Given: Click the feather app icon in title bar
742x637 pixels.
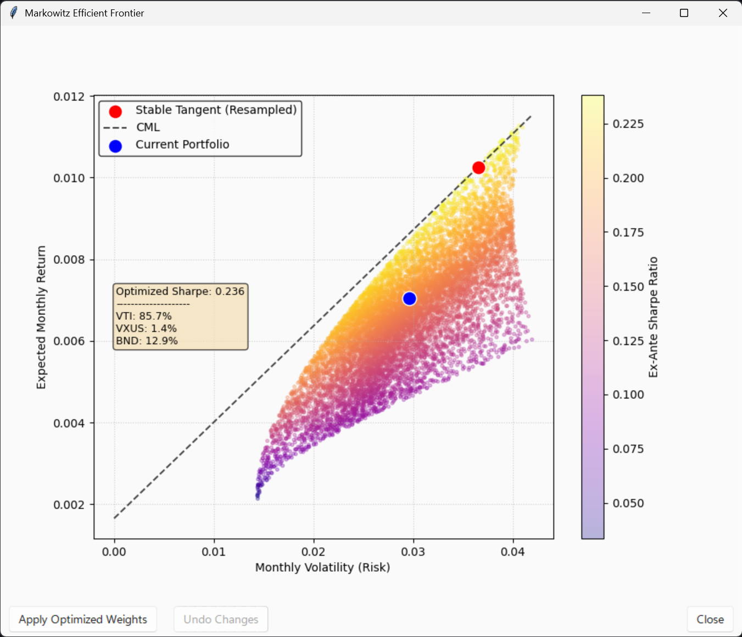Looking at the screenshot, I should [x=13, y=13].
